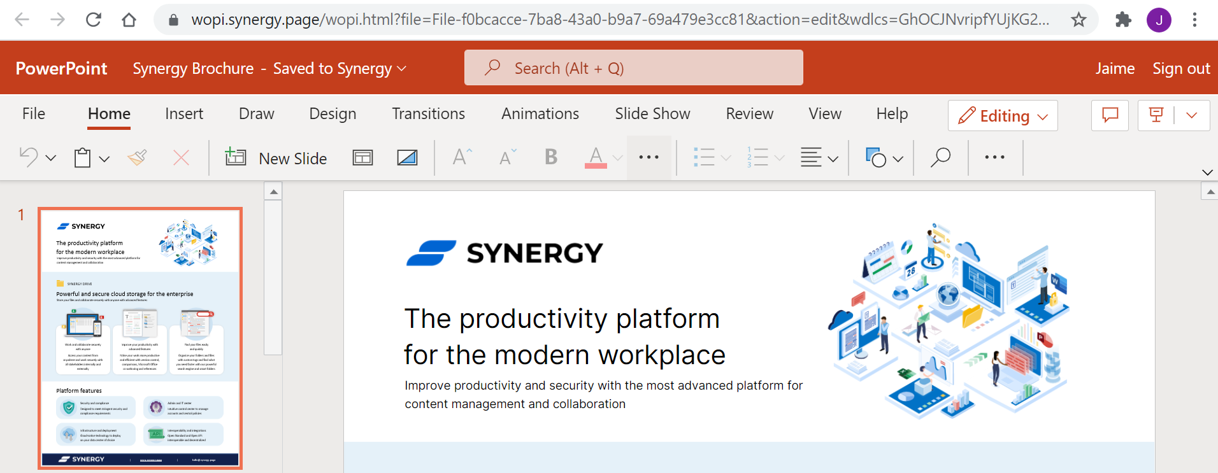Viewport: 1218px width, 473px height.
Task: Bookmark this page with the star
Action: pyautogui.click(x=1078, y=20)
